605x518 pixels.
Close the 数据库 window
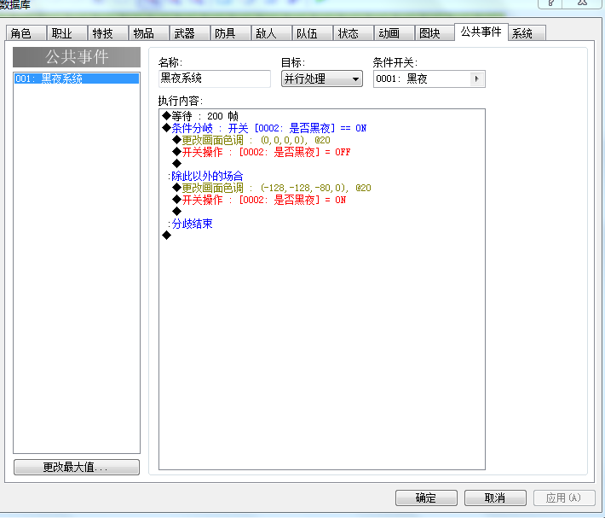(583, 3)
